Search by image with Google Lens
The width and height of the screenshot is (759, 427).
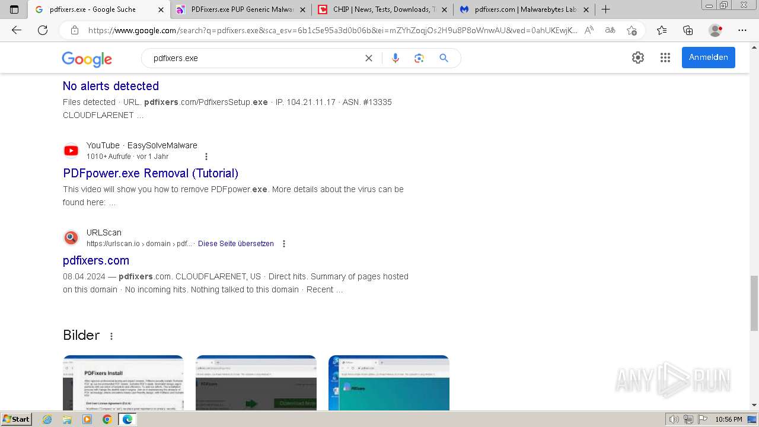[419, 58]
